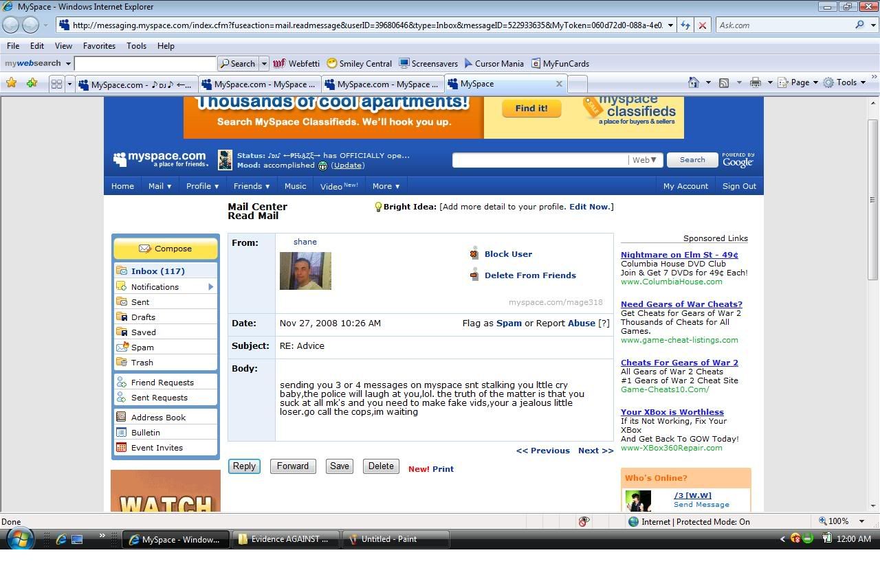This screenshot has width=880, height=568.
Task: Open the Quick Tabs grid icon
Action: tap(56, 84)
